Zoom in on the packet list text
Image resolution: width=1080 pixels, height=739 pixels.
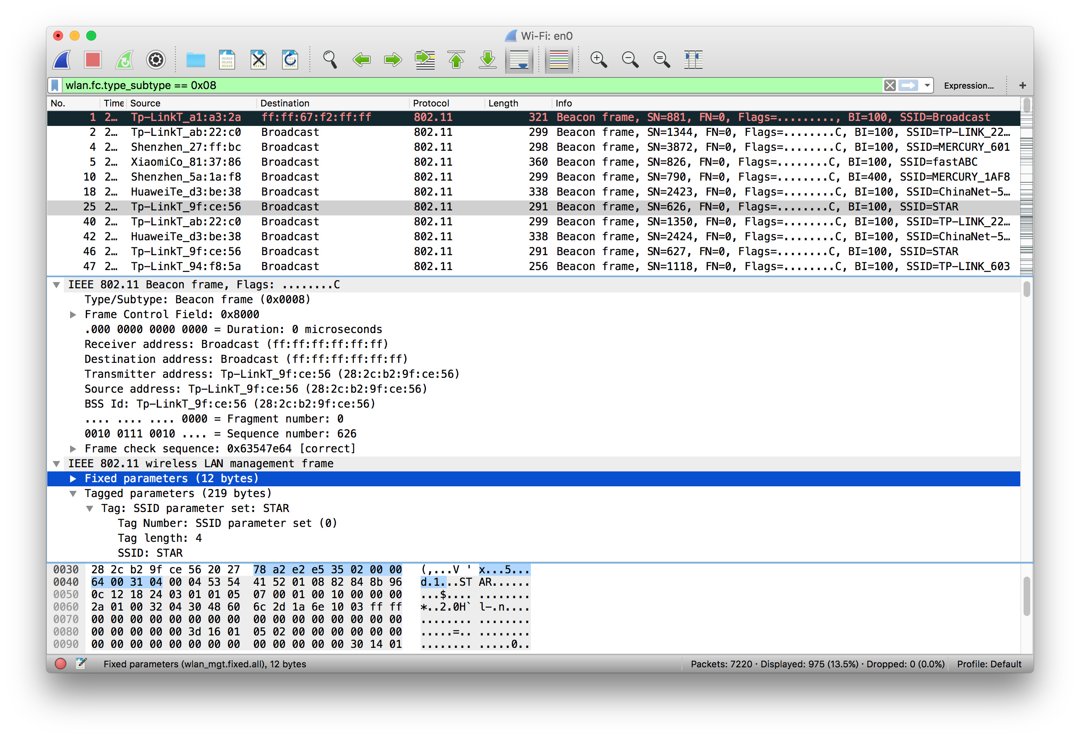598,59
